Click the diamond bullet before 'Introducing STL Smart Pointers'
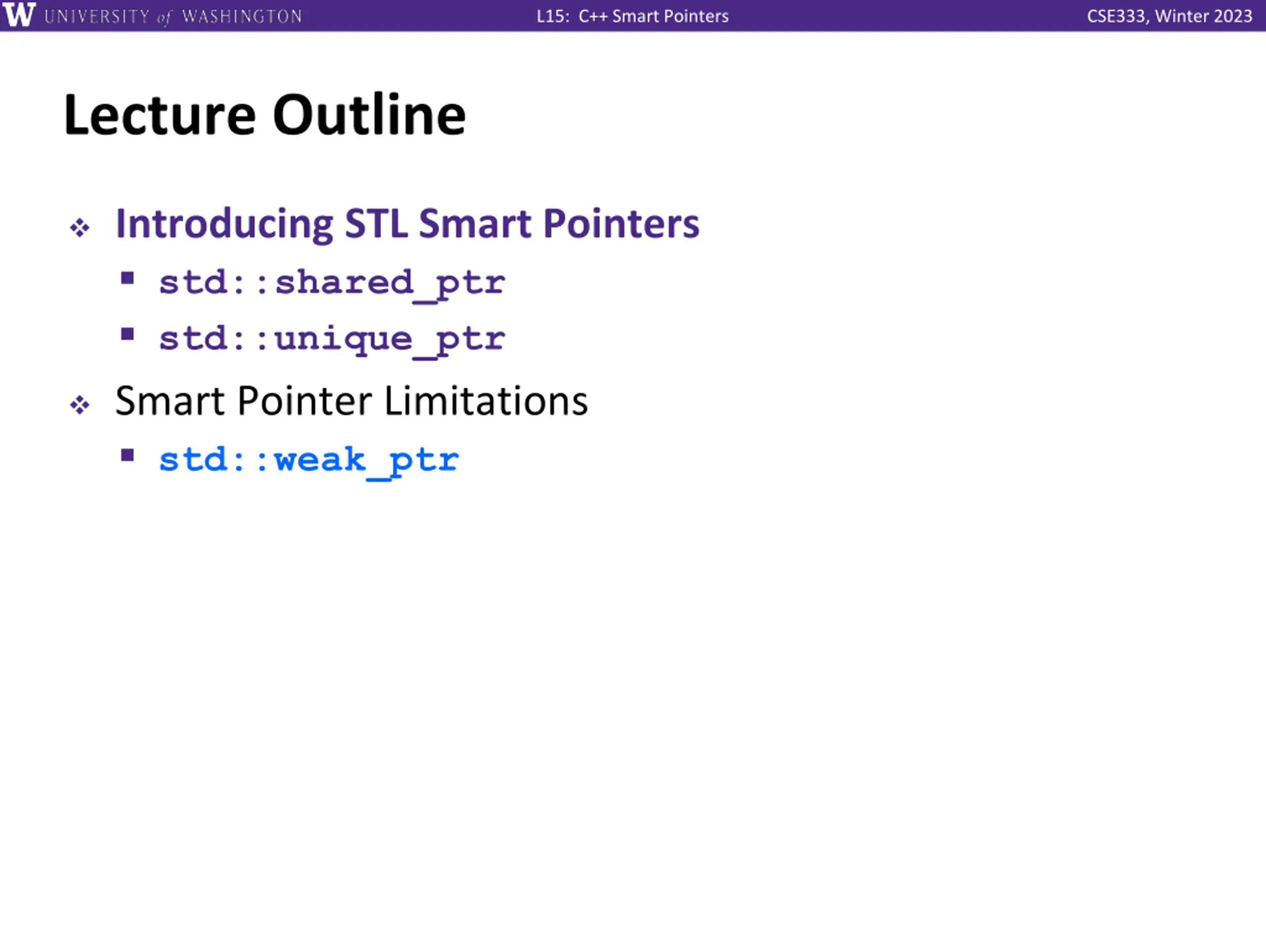The image size is (1266, 949). (80, 228)
